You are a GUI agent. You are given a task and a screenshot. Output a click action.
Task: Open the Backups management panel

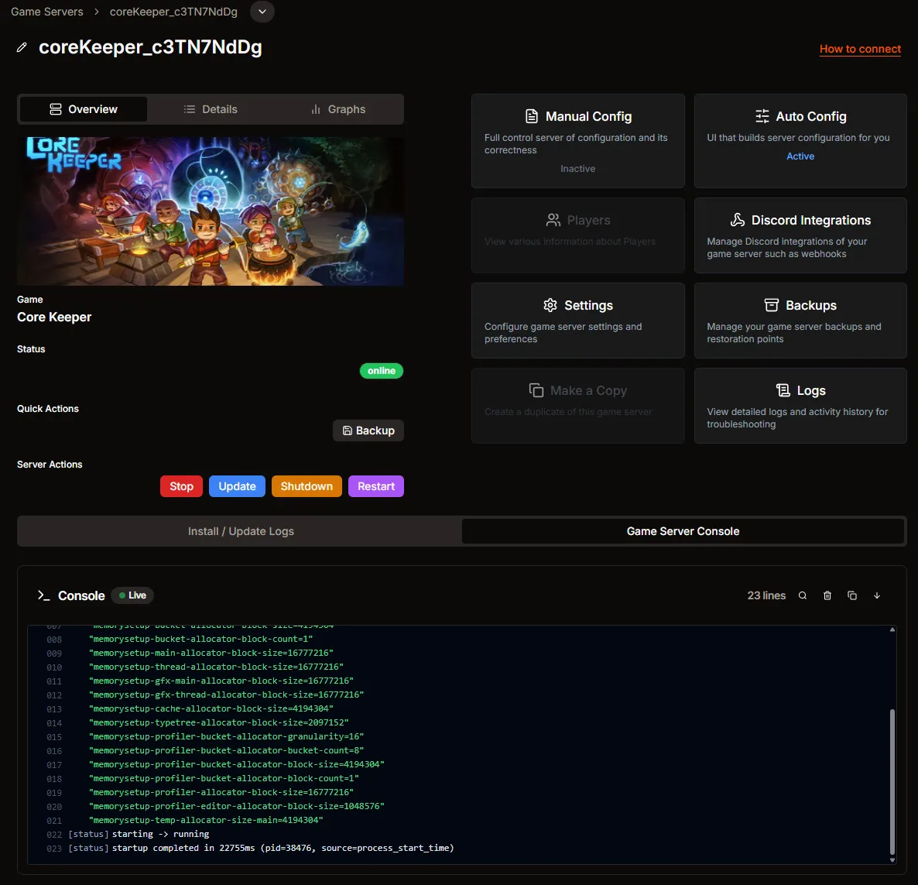(x=800, y=321)
